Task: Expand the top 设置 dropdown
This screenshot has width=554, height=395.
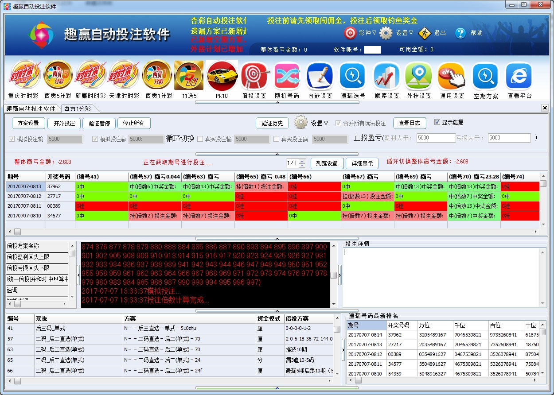Action: click(404, 33)
